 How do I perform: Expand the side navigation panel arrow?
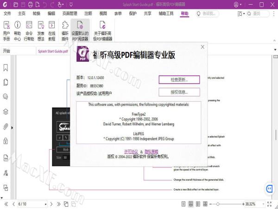12,128
